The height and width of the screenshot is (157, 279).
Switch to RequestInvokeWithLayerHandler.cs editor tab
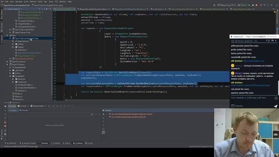[x=94, y=9]
